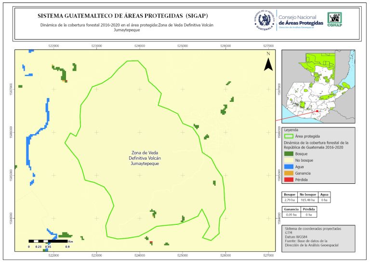Click the blue Agua legend swatch
The height and width of the screenshot is (262, 370).
(289, 166)
